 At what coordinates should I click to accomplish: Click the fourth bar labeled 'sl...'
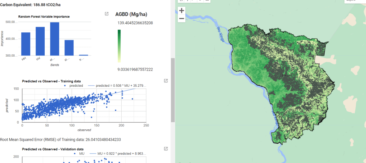tap(69, 48)
